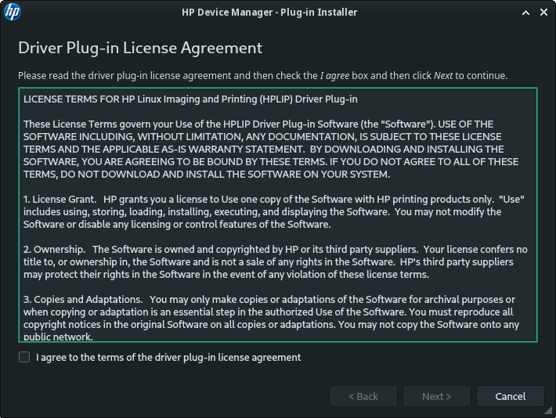This screenshot has height=418, width=556.
Task: Click the 'Please read the driver plug-in' instruction text
Action: pyautogui.click(x=263, y=76)
